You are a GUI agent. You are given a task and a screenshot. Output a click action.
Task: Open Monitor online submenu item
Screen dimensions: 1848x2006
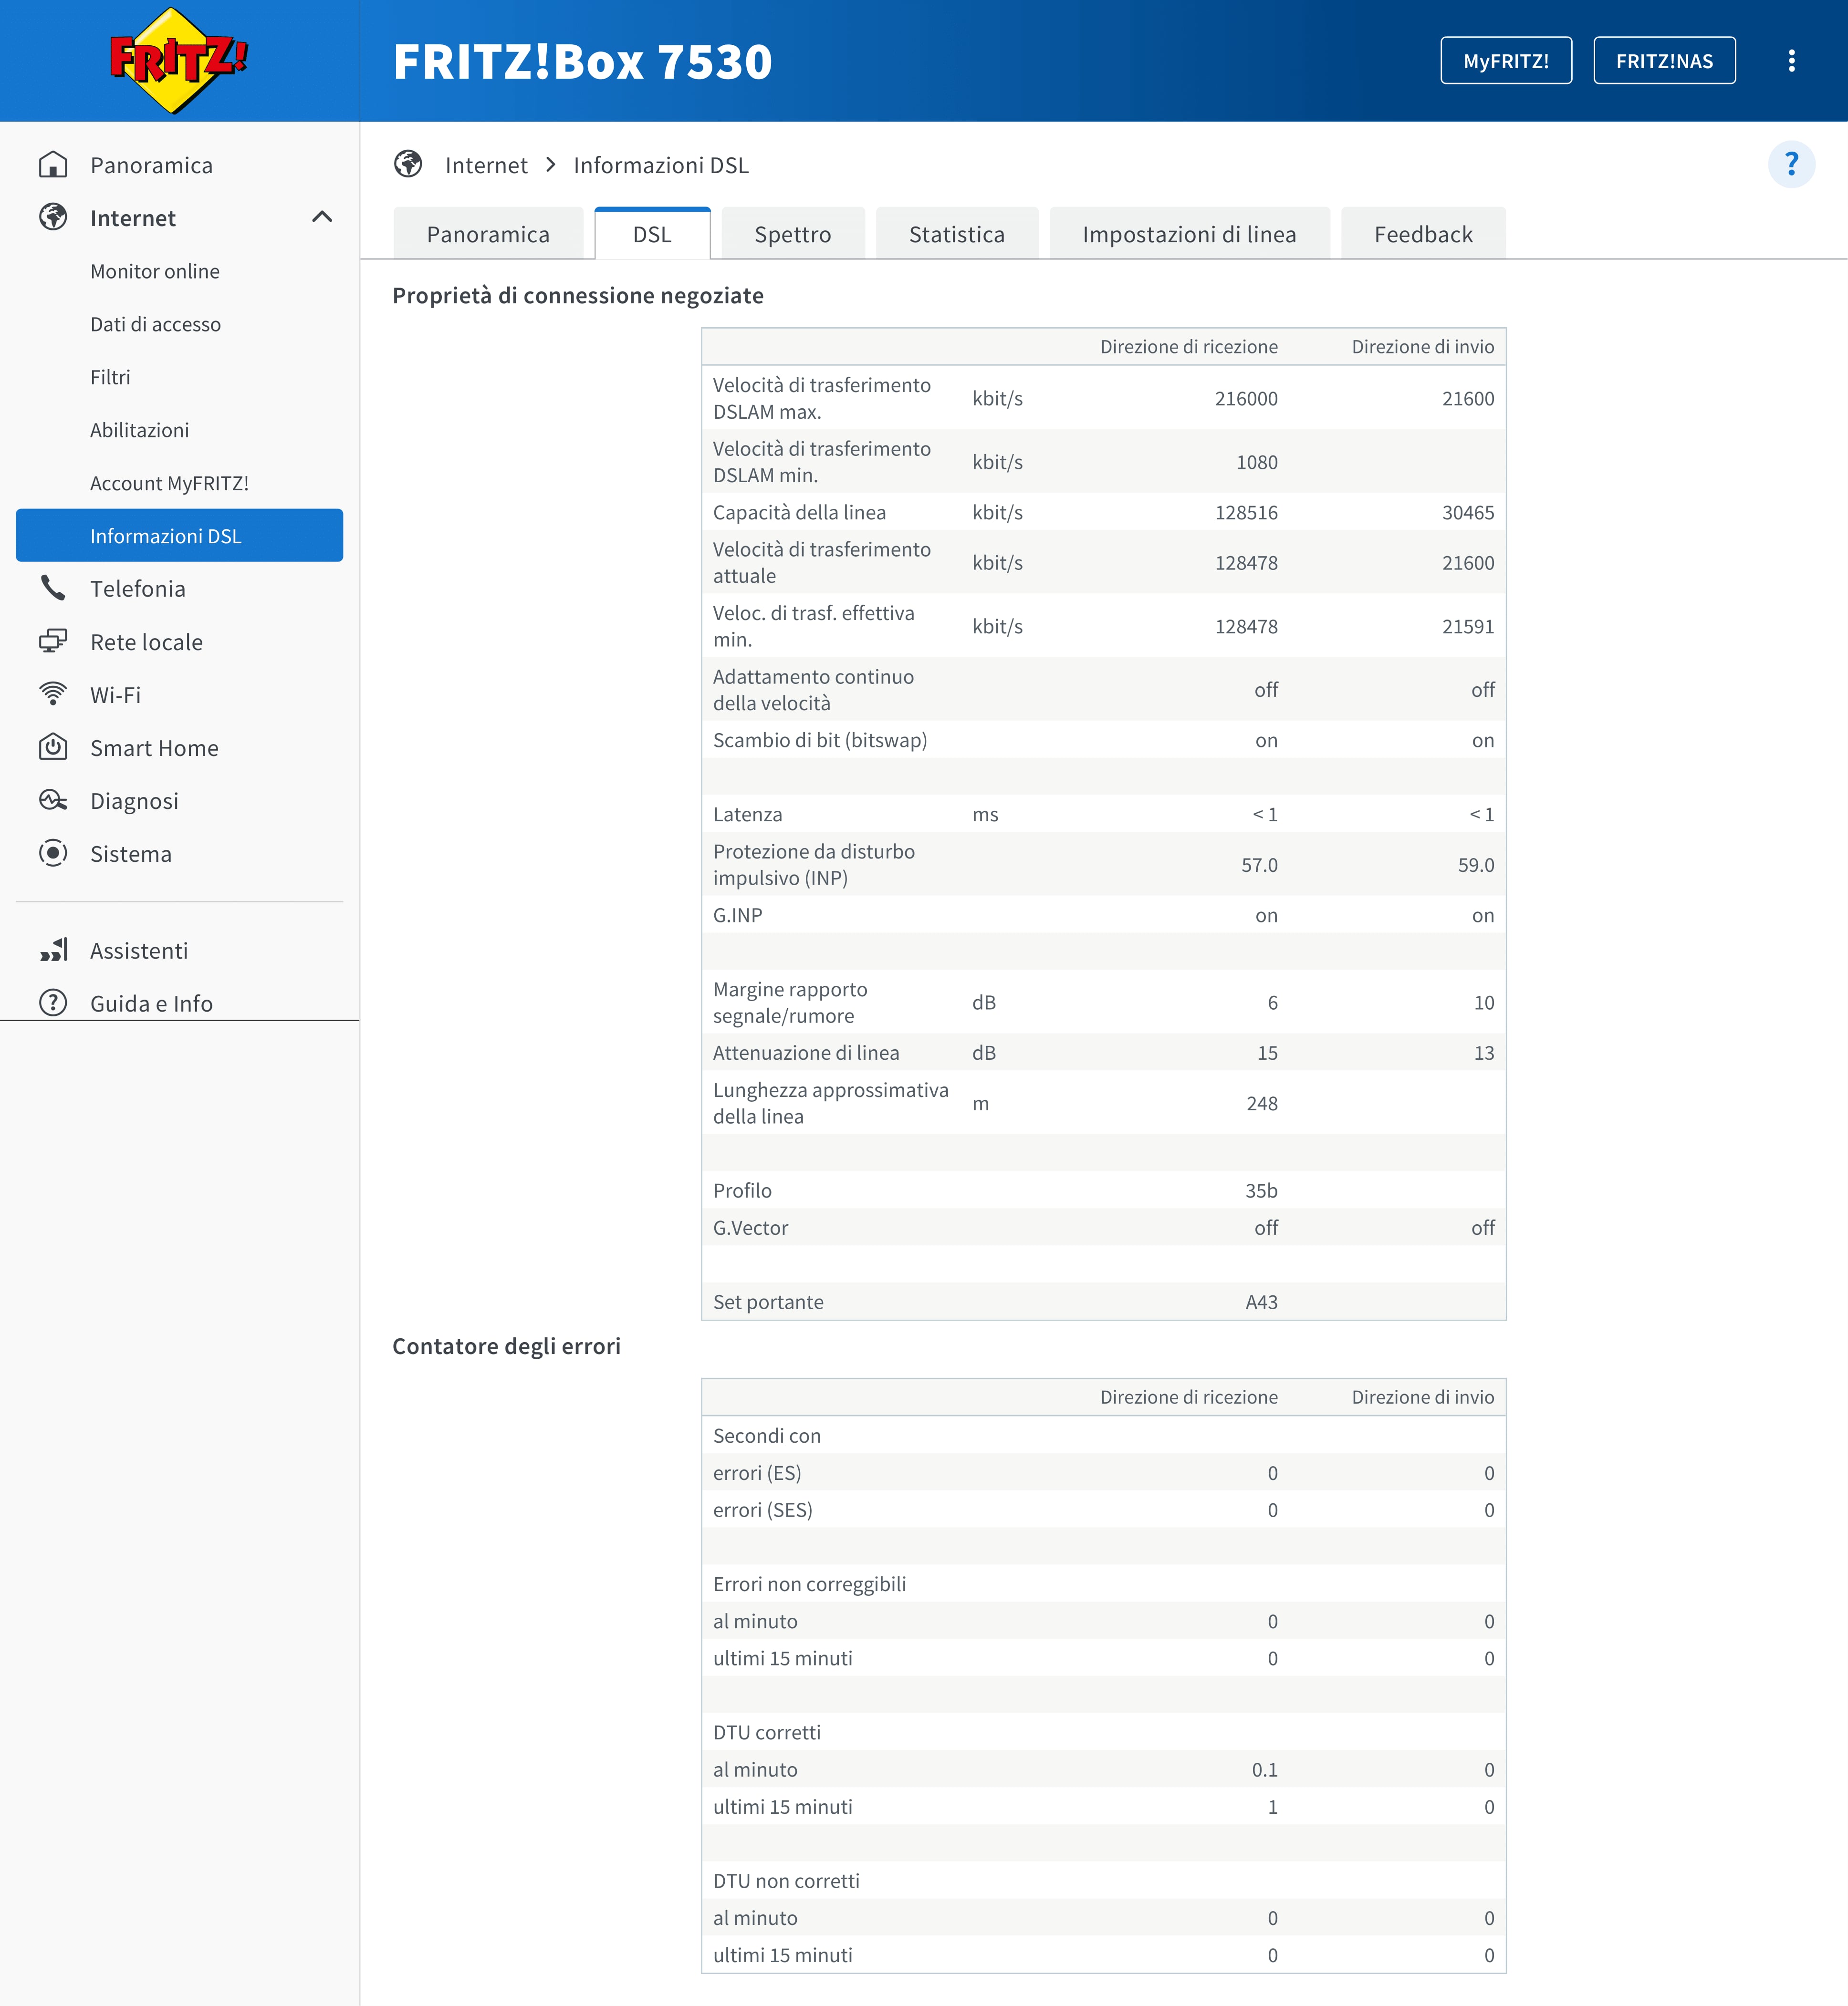[155, 272]
